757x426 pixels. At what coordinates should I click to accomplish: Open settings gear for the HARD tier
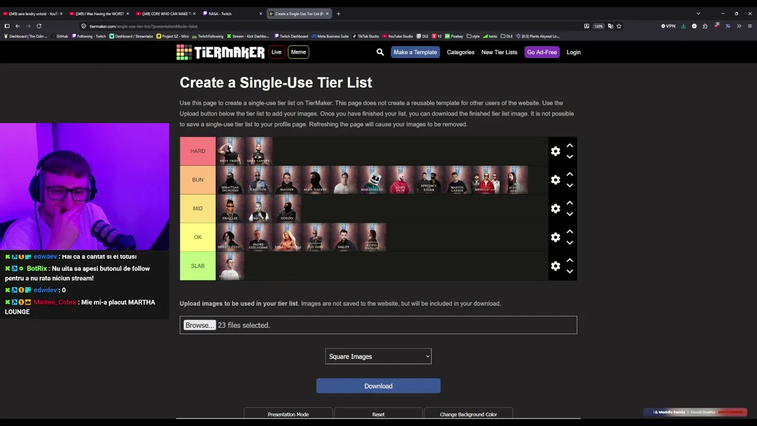tap(555, 151)
